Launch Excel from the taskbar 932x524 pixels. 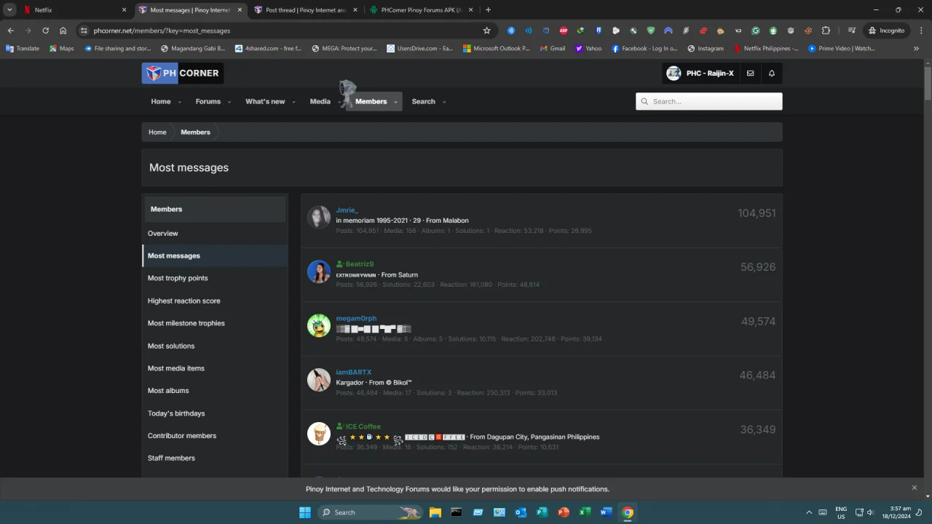tap(585, 512)
